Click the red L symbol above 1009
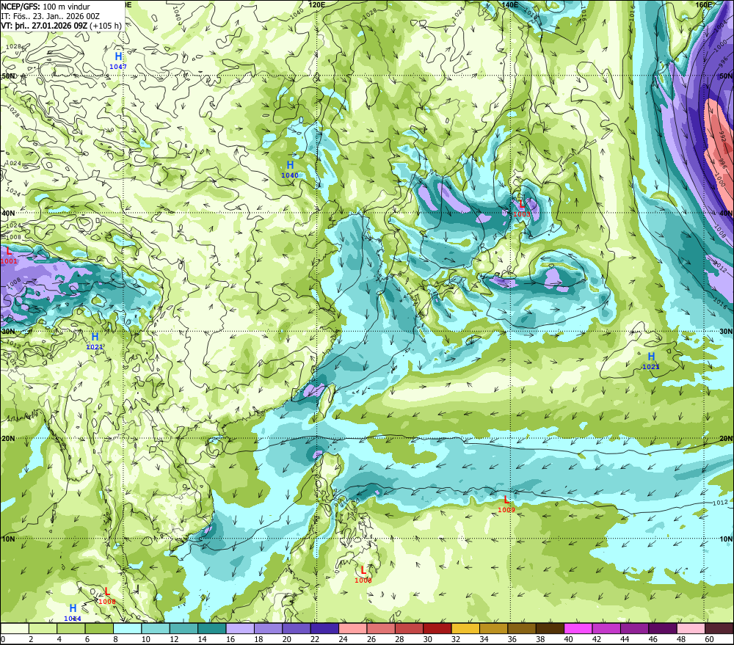Viewport: 734px width, 645px height. (x=506, y=500)
